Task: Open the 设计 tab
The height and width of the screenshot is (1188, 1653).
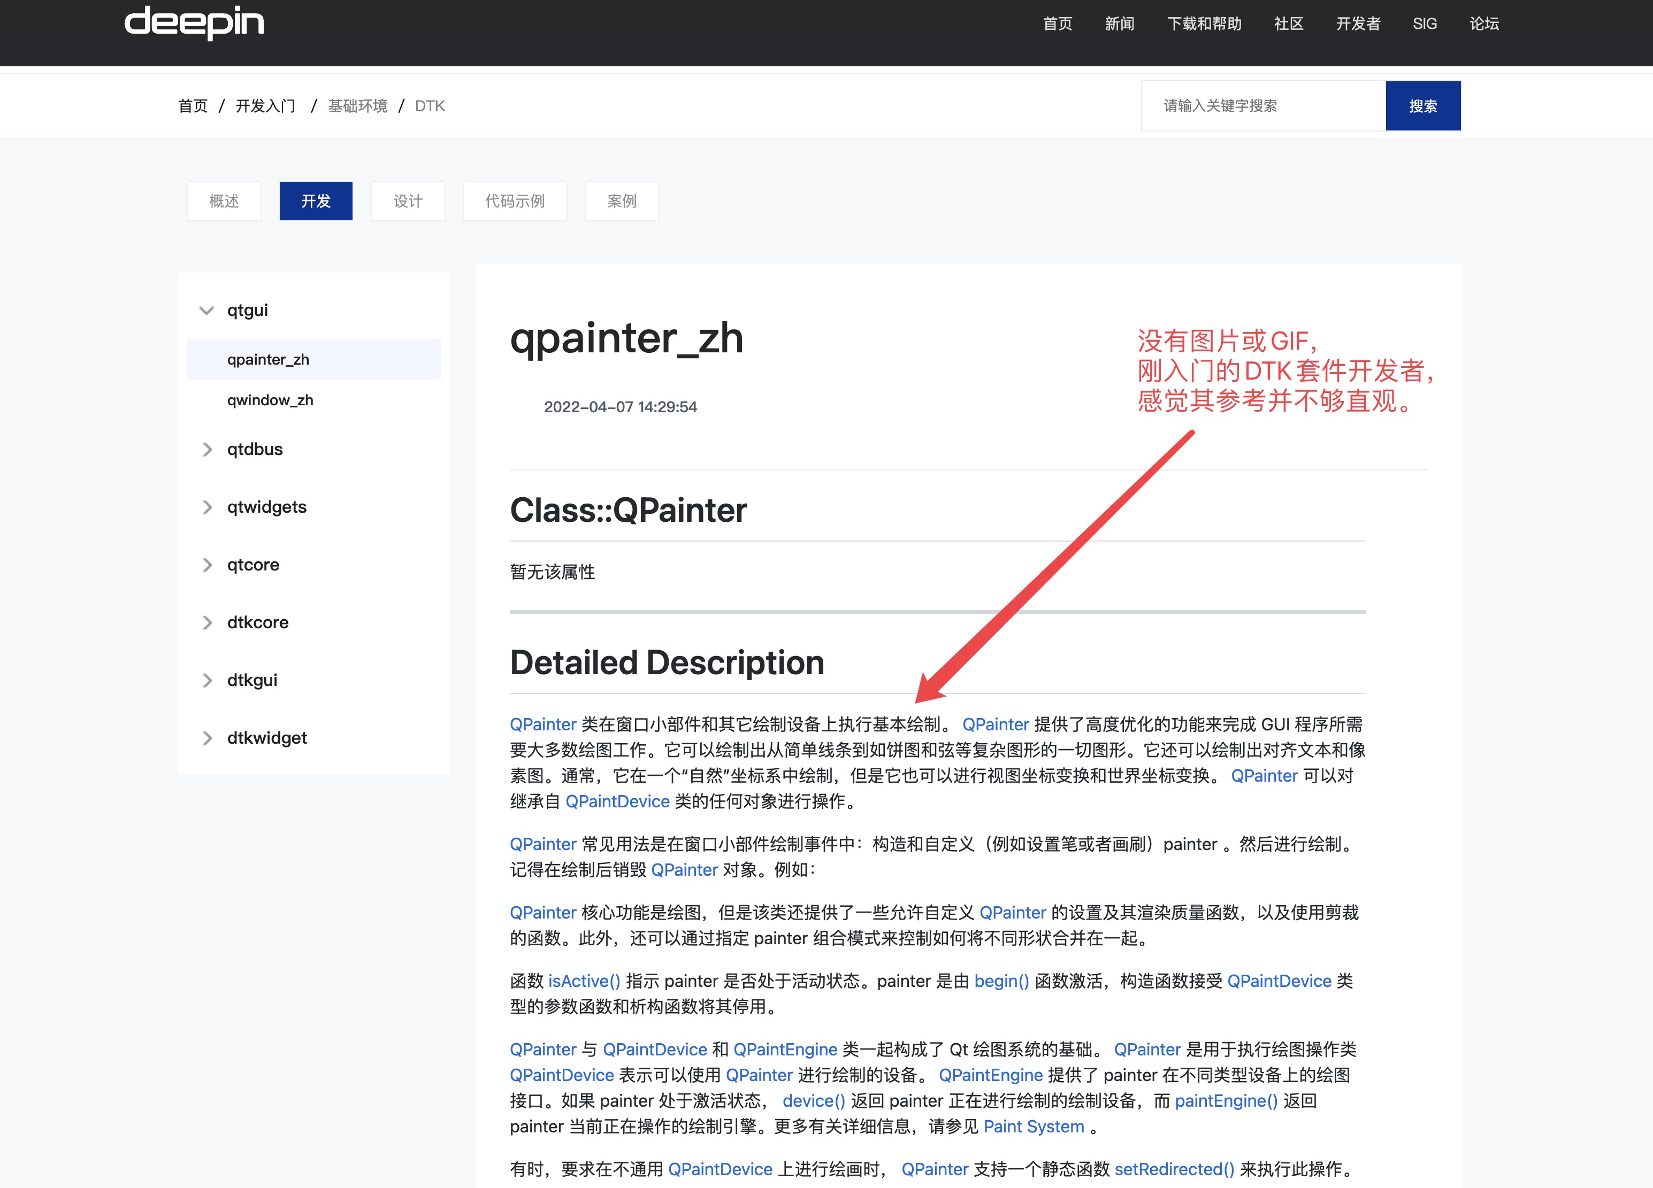Action: pyautogui.click(x=408, y=201)
